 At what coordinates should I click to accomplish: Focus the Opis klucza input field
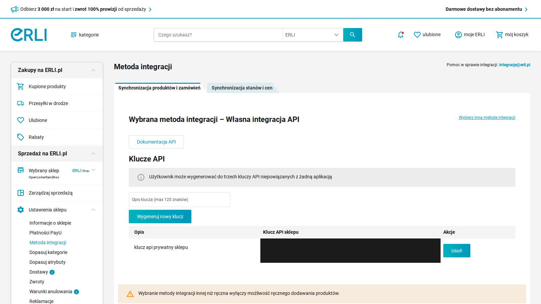pyautogui.click(x=180, y=200)
